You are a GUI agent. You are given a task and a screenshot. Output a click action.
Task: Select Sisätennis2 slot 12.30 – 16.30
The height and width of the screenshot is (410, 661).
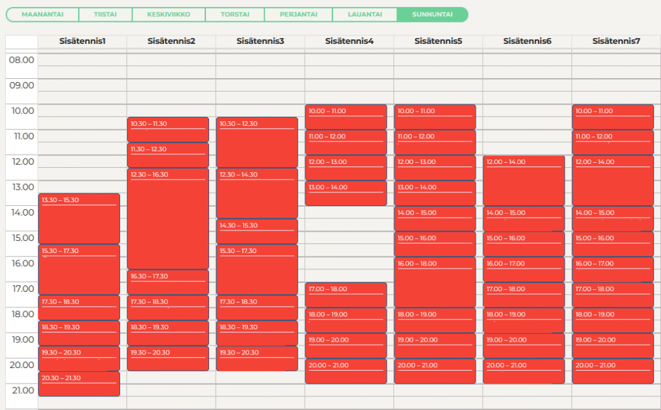[168, 218]
